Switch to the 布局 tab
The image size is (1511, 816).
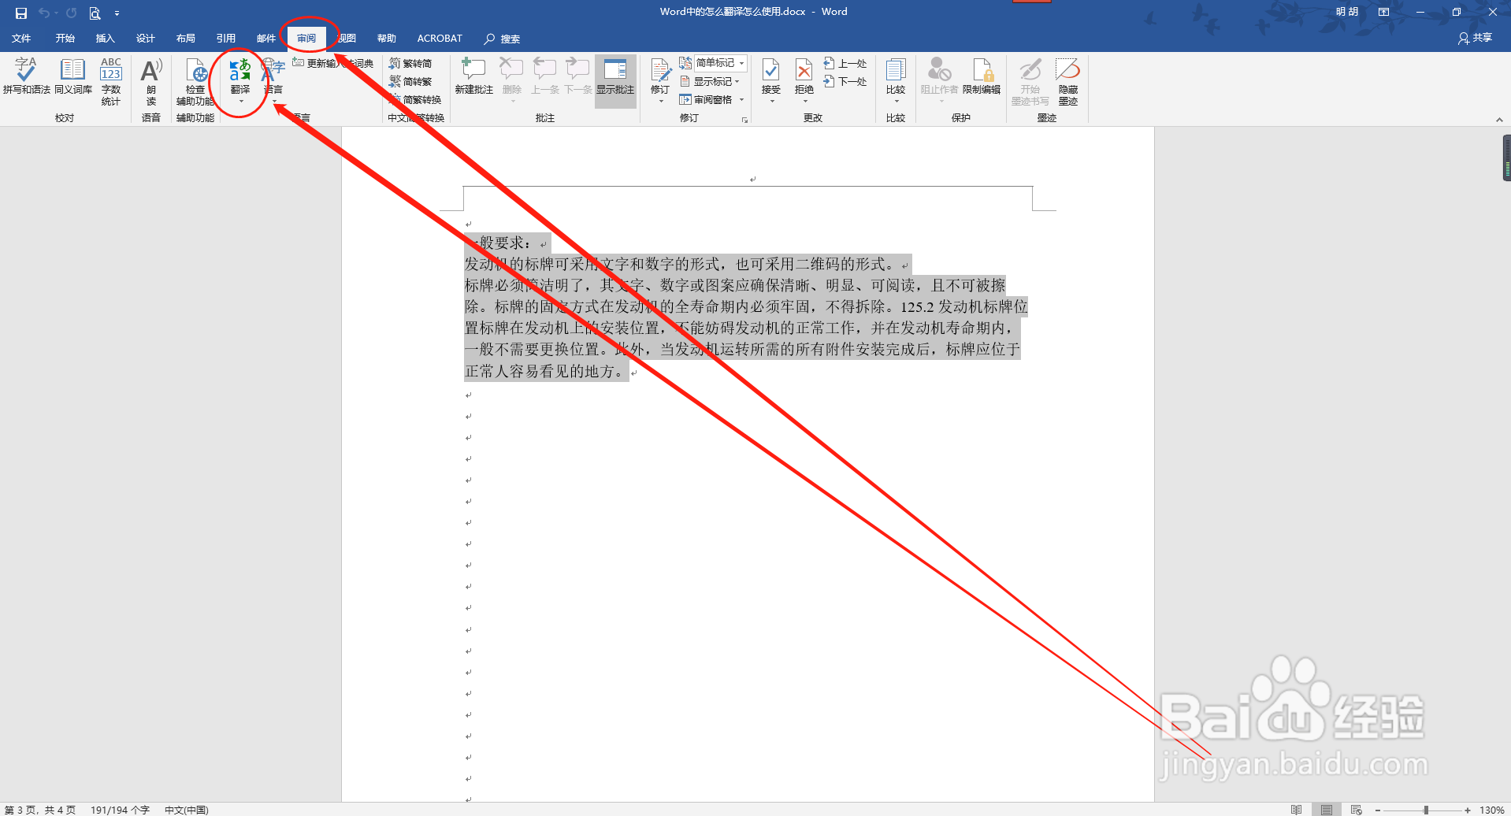[186, 38]
